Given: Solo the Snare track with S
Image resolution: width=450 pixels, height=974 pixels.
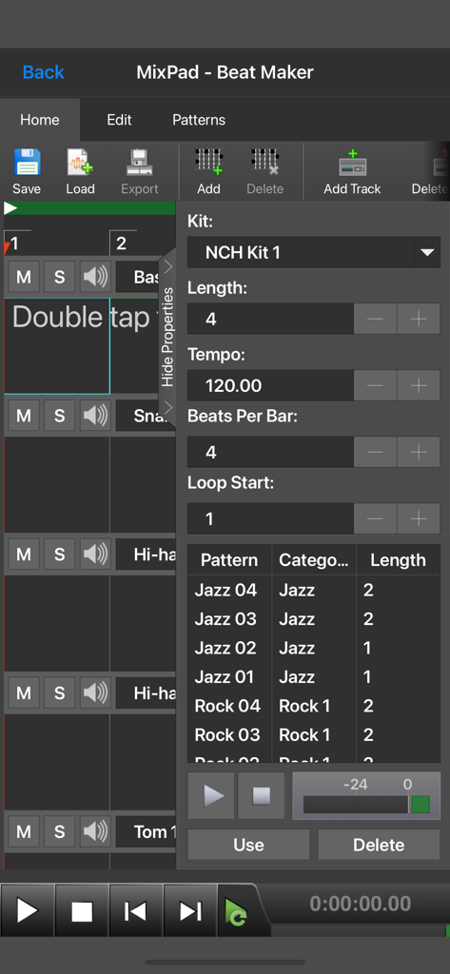Looking at the screenshot, I should (x=60, y=416).
